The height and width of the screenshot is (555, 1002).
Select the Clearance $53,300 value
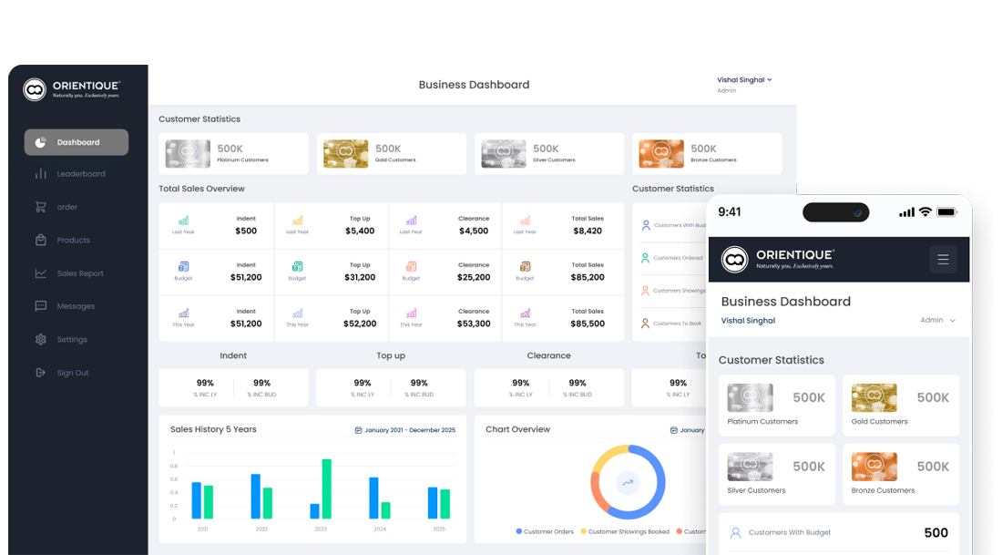coord(474,324)
